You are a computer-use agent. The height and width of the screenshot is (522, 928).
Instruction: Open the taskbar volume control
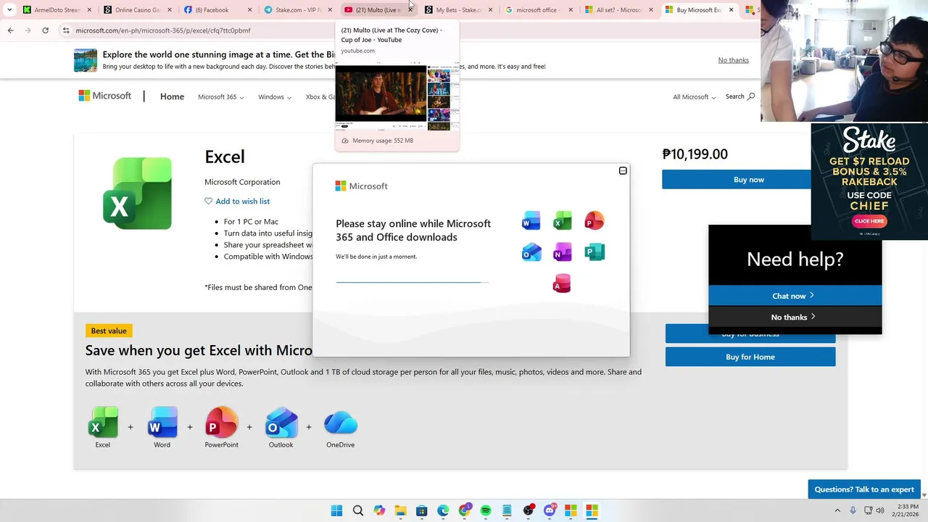coord(879,510)
